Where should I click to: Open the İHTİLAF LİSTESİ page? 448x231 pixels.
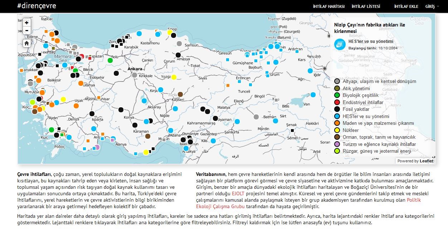[x=366, y=6]
